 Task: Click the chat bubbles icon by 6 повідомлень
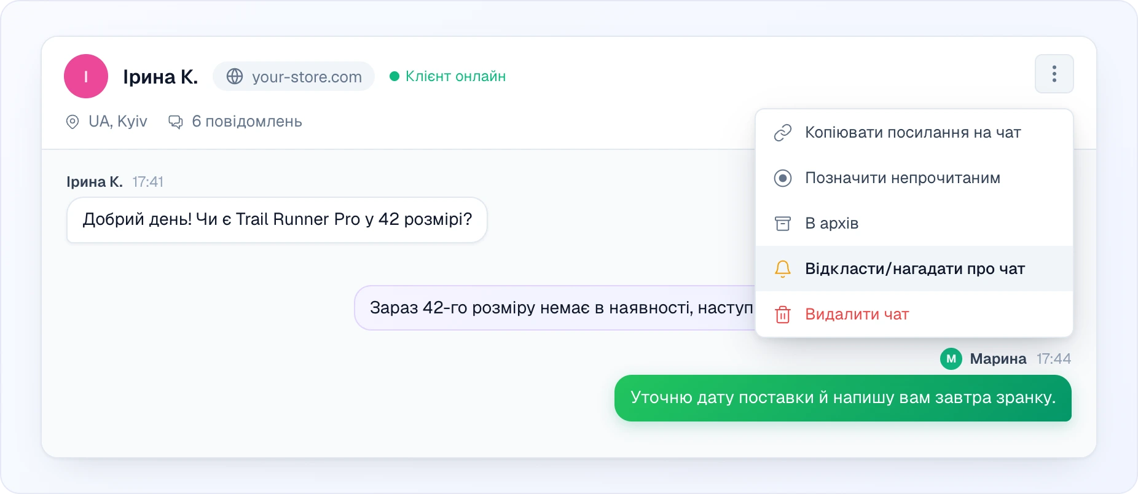(176, 122)
